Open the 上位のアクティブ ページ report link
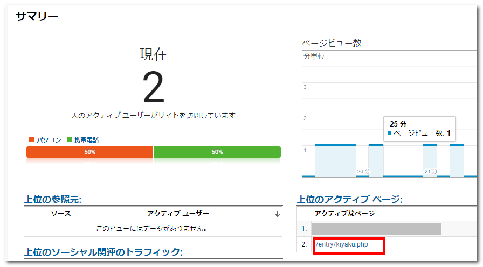 click(x=349, y=200)
